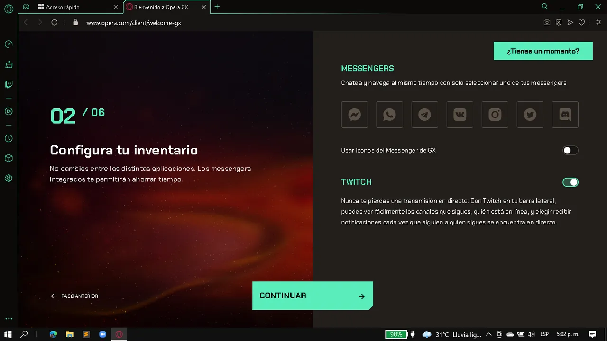
Task: Open Zoom from the taskbar
Action: (x=102, y=334)
